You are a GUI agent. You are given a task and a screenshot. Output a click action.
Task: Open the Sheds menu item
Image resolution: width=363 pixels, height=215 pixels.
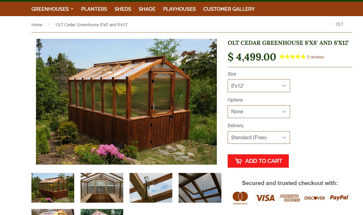123,9
